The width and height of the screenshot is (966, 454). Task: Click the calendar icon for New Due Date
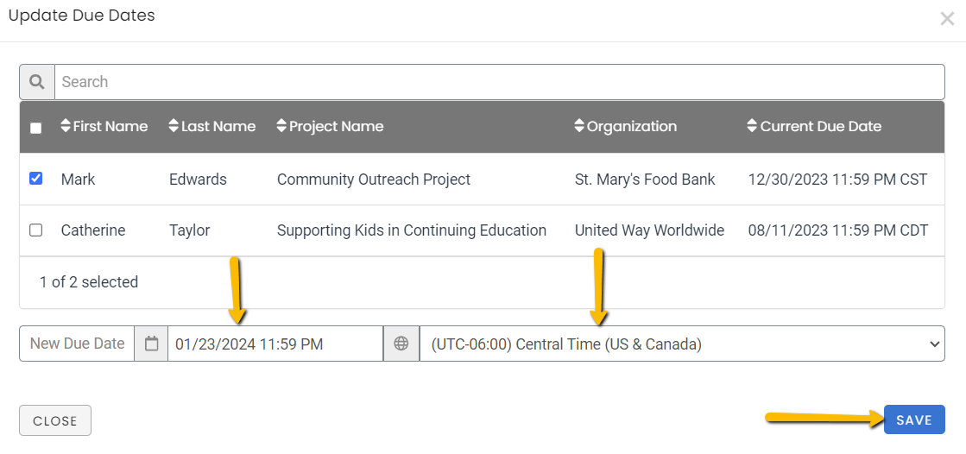(x=152, y=344)
